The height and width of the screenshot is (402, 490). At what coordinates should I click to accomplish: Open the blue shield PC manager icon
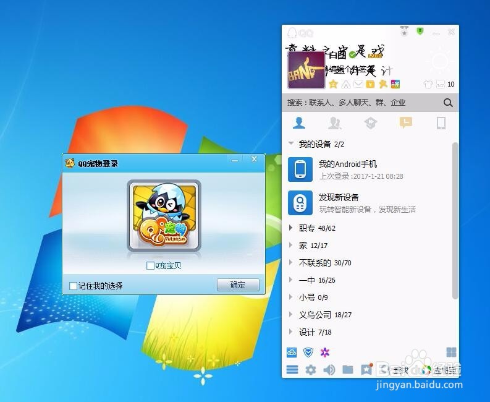(x=308, y=353)
